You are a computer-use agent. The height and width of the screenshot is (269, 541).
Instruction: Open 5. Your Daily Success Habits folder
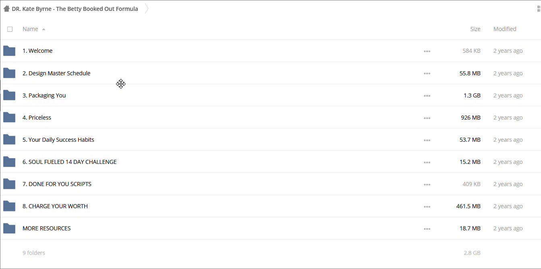58,140
